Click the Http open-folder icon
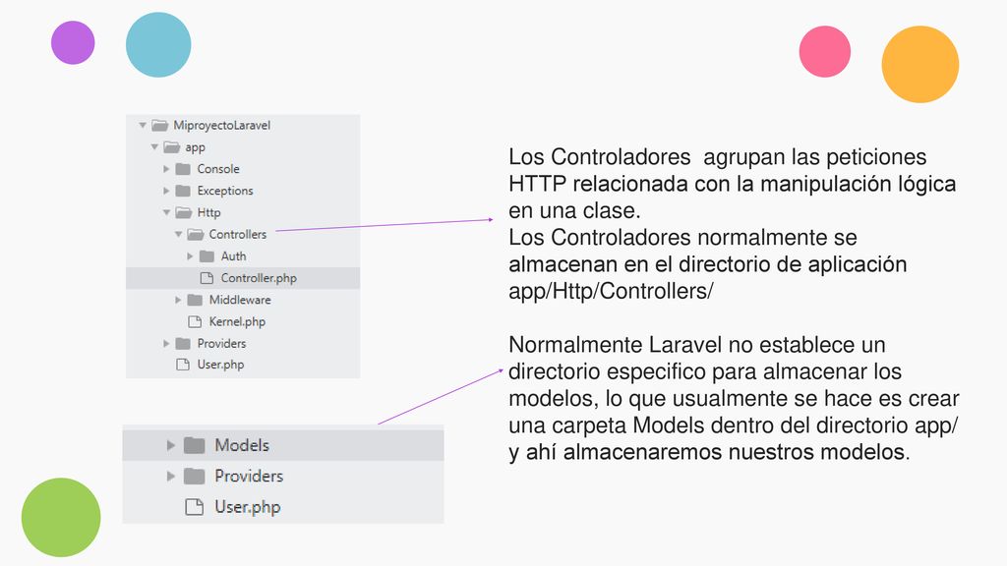This screenshot has height=566, width=1007. click(x=184, y=212)
